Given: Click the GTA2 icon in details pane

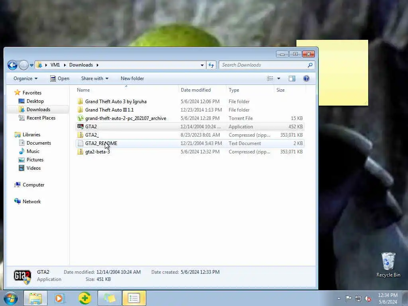Looking at the screenshot, I should pos(22,277).
